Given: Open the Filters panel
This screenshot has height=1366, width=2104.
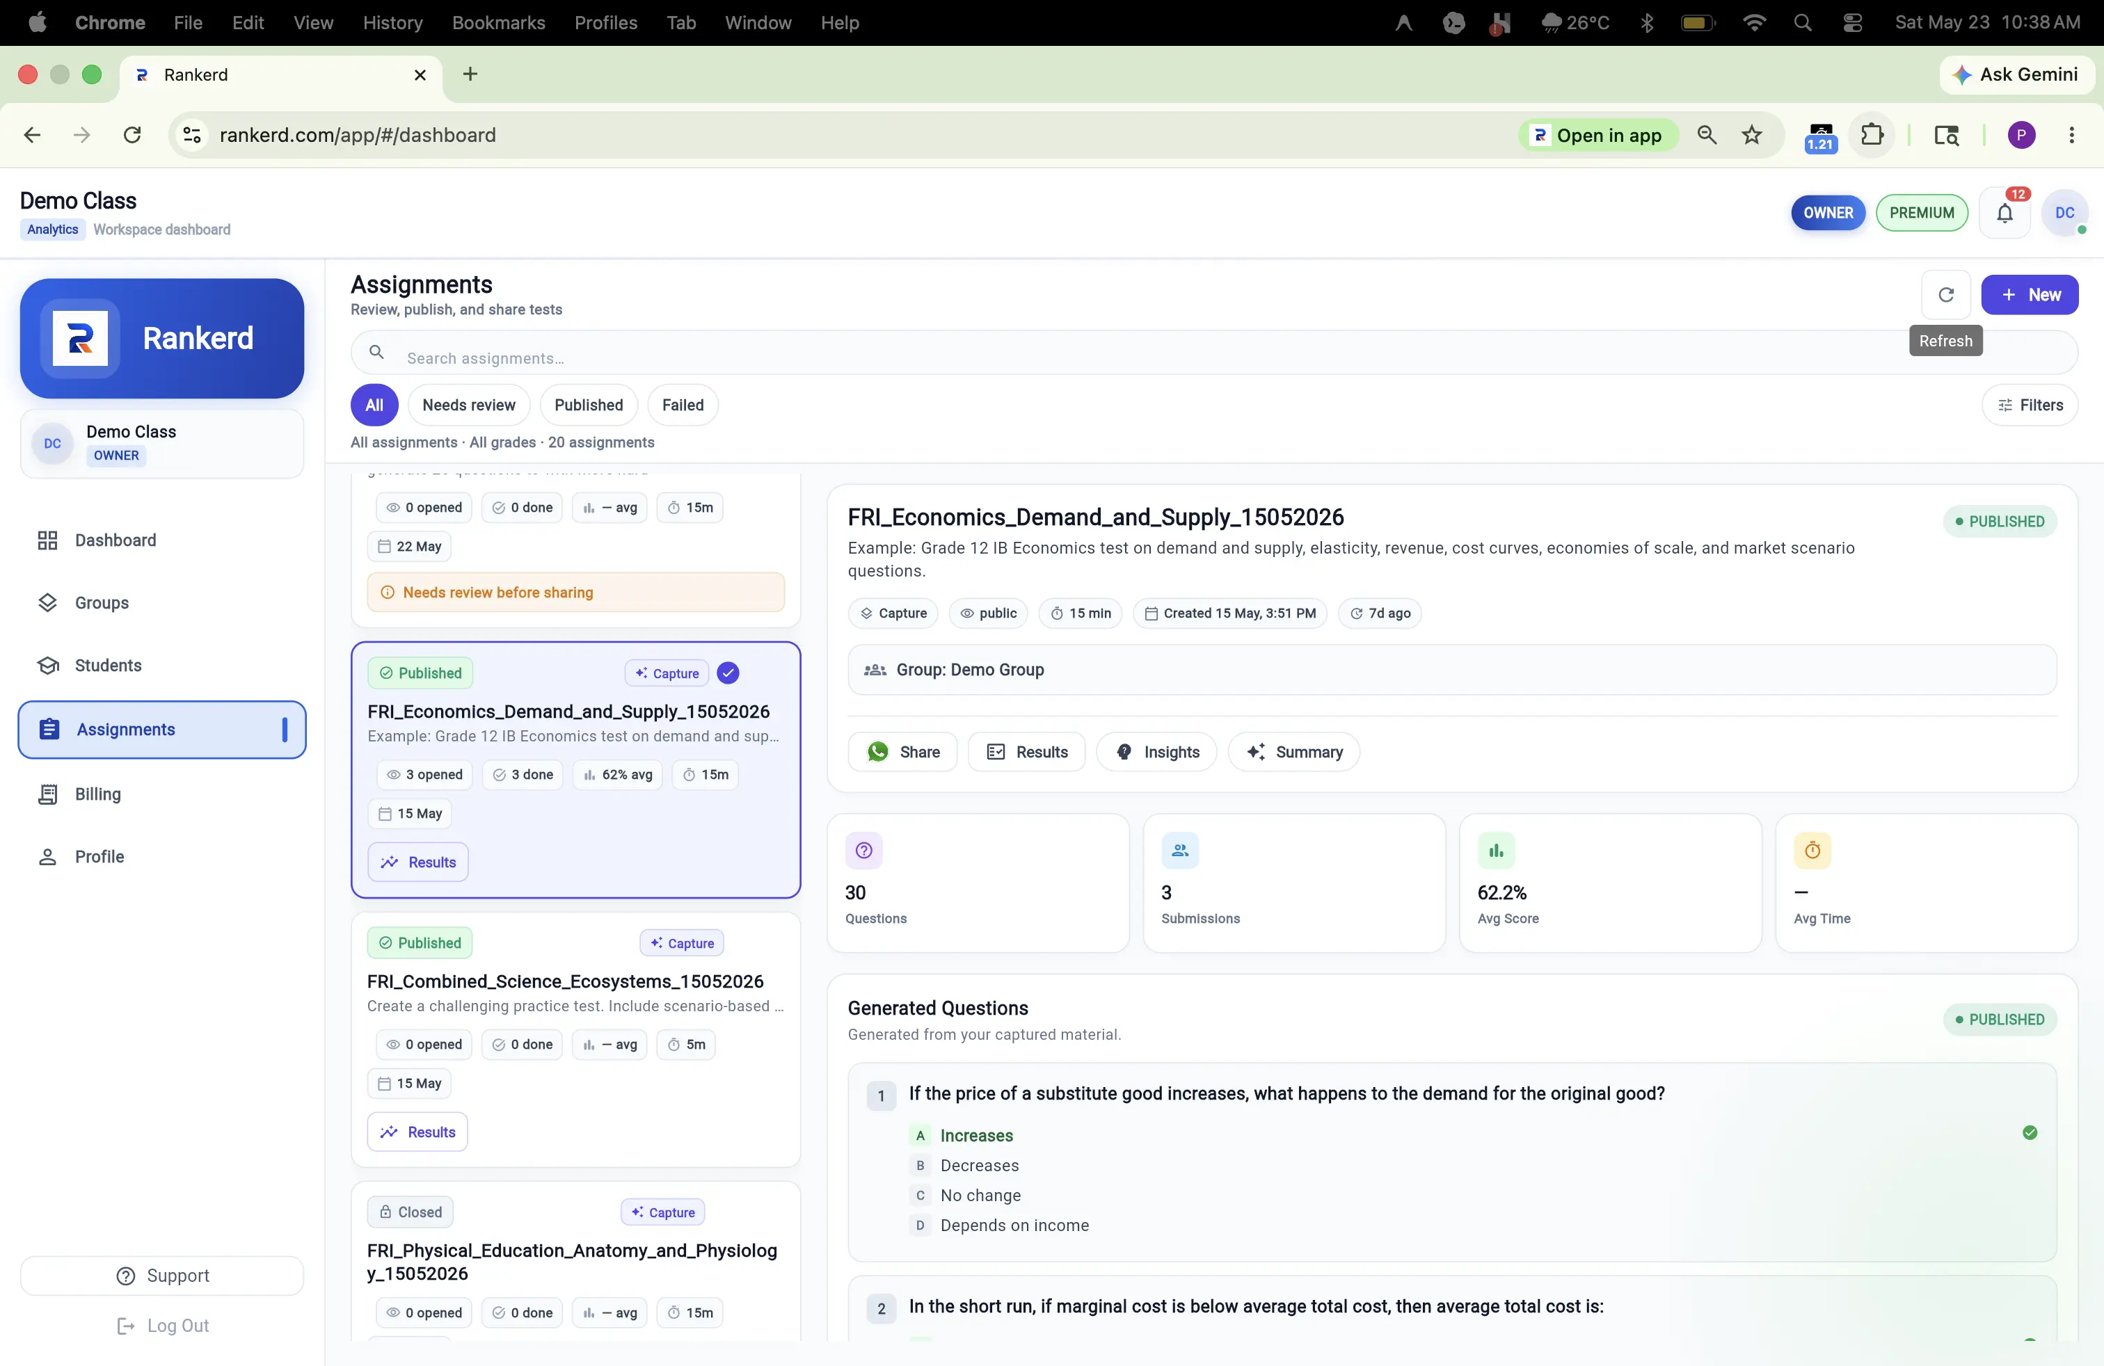Looking at the screenshot, I should click(x=2030, y=405).
